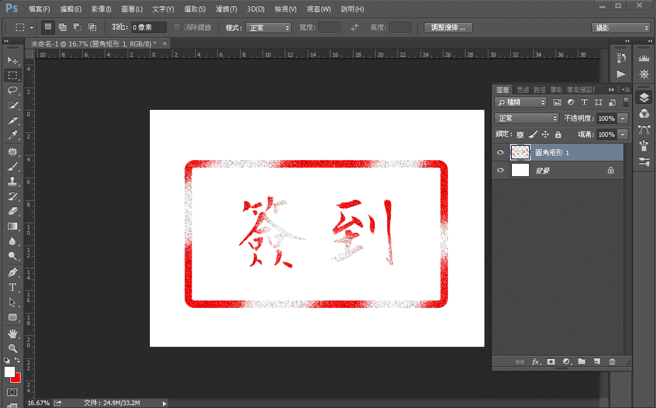Select the Rounded Rectangle shape tool
Image resolution: width=656 pixels, height=408 pixels.
tap(13, 317)
